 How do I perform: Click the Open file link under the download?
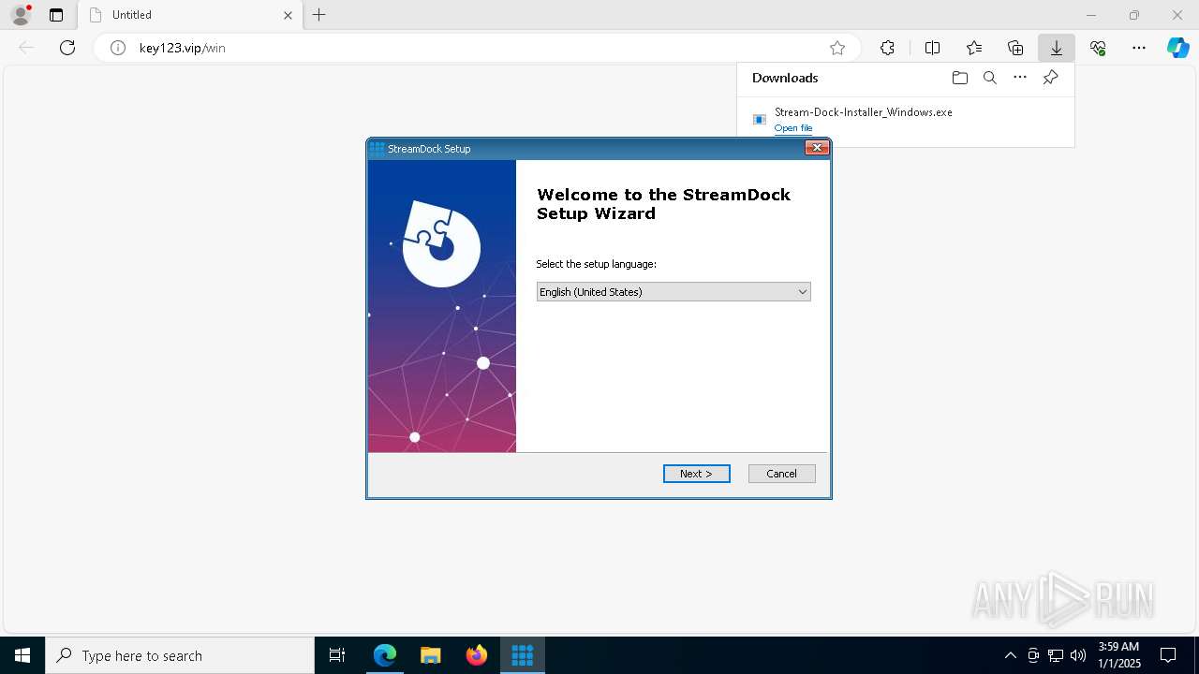pyautogui.click(x=793, y=128)
